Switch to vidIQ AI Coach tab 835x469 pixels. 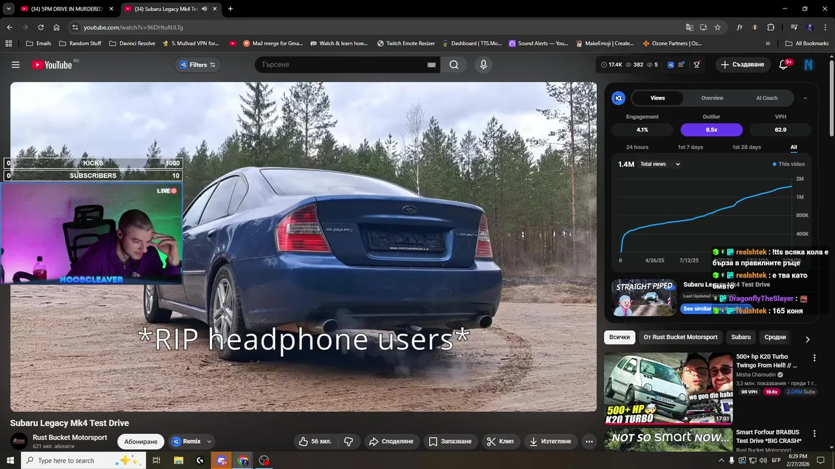[767, 98]
